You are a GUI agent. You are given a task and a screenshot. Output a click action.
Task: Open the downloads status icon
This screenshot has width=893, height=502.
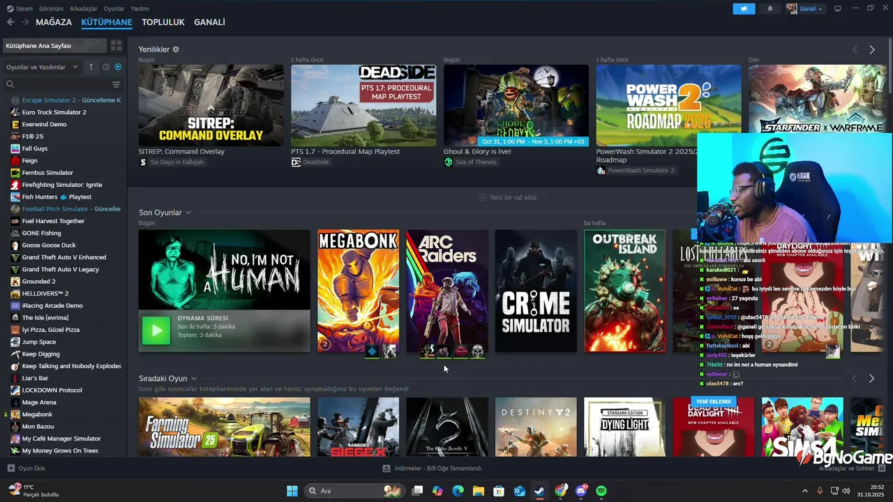point(387,469)
